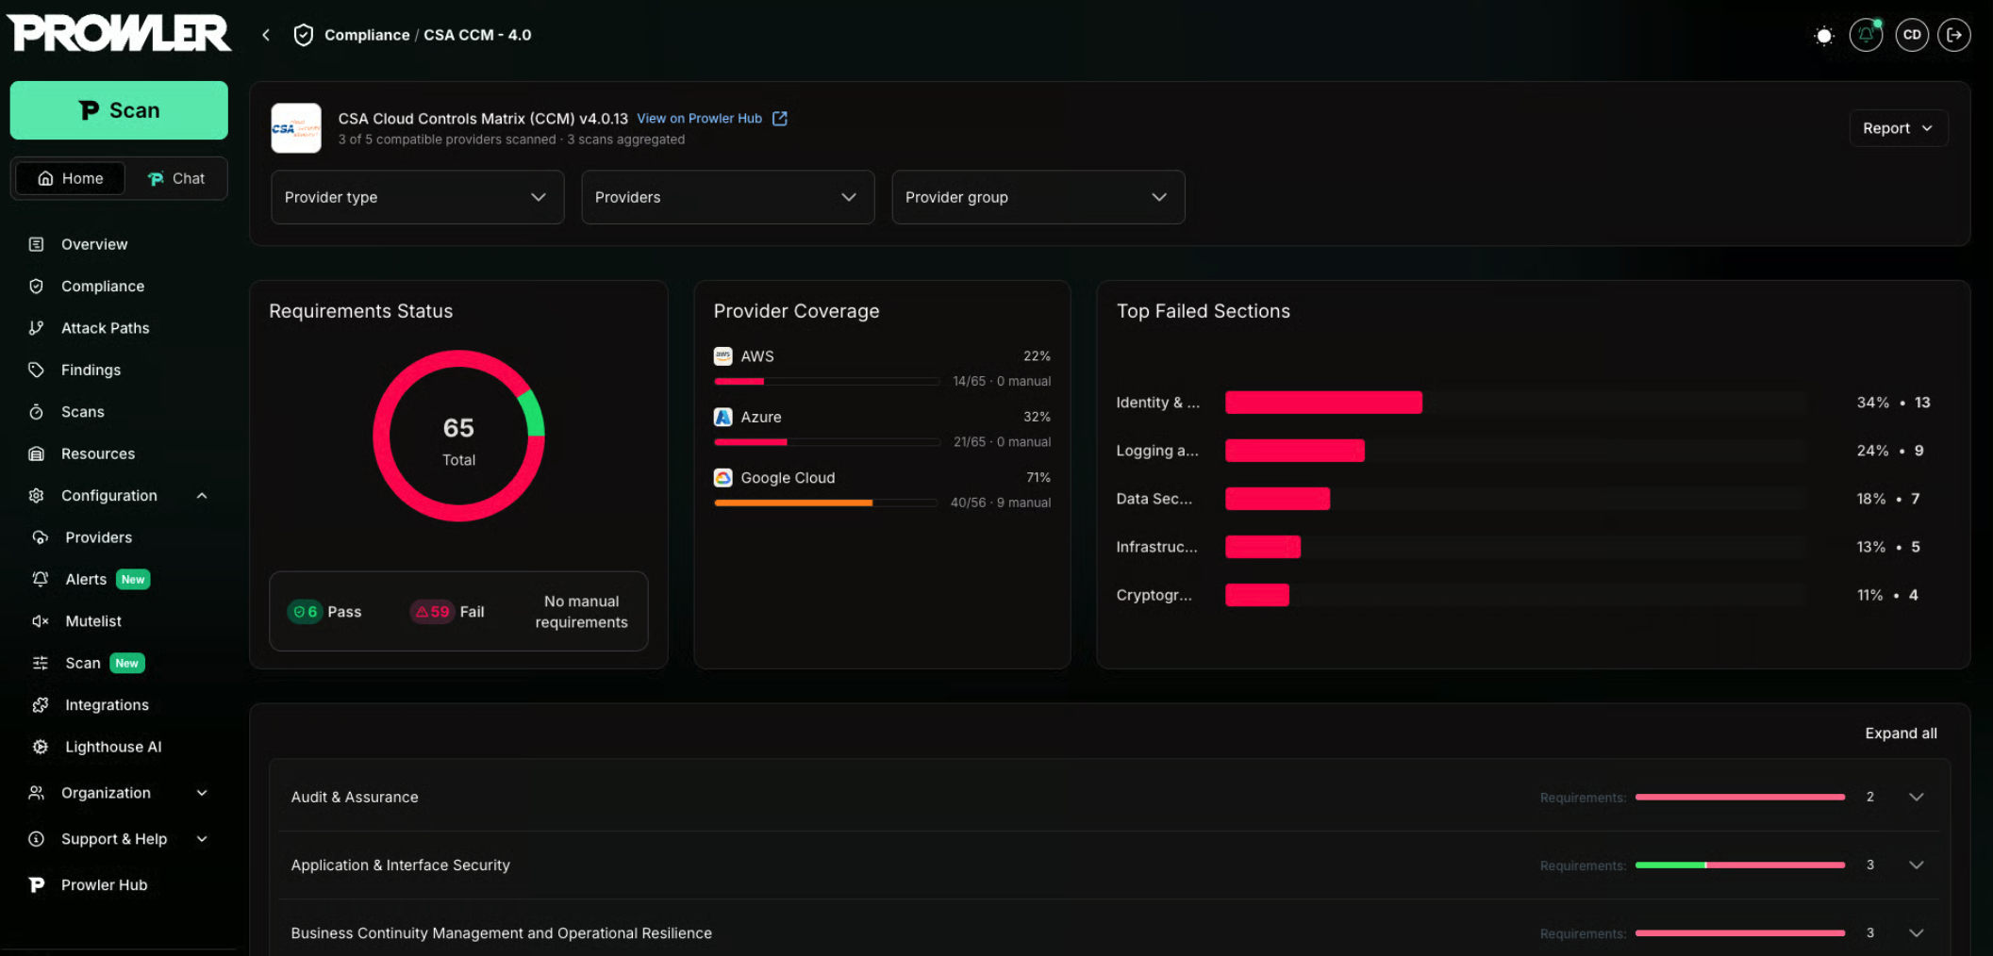Open external link icon beside Prowler Hub
The width and height of the screenshot is (1993, 956).
pyautogui.click(x=780, y=118)
